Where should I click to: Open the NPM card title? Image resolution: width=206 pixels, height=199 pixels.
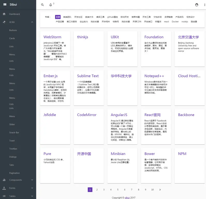pyautogui.click(x=182, y=154)
